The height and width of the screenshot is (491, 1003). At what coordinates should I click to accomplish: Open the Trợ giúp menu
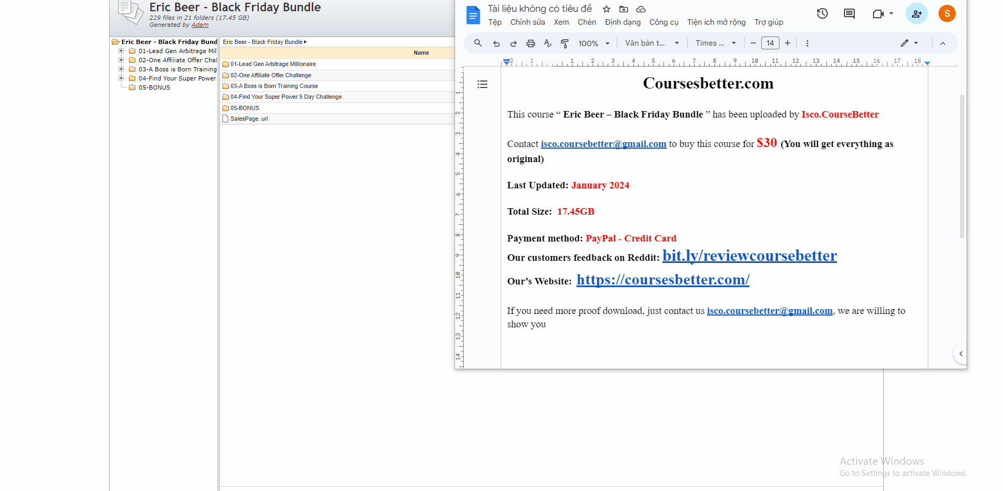[x=769, y=22]
